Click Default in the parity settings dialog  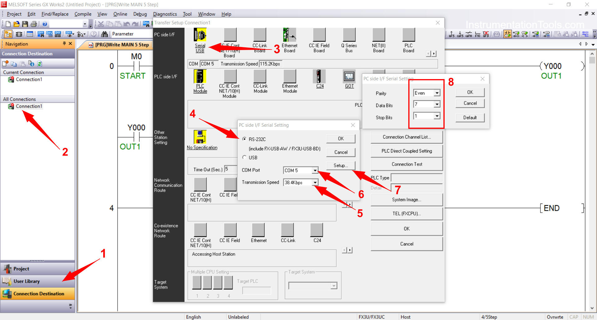point(470,117)
